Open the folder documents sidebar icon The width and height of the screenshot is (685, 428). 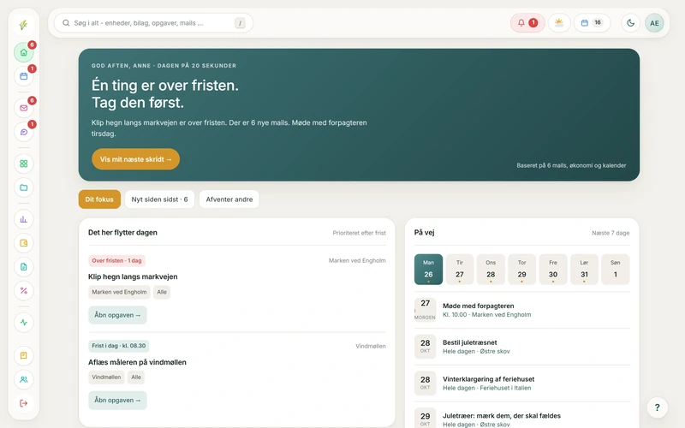[x=24, y=187]
